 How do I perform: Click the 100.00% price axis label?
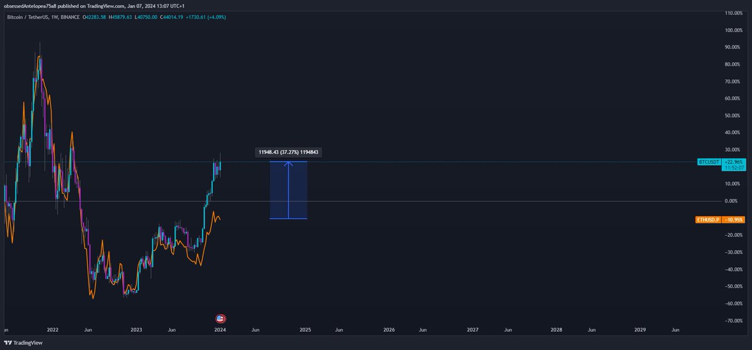click(734, 30)
